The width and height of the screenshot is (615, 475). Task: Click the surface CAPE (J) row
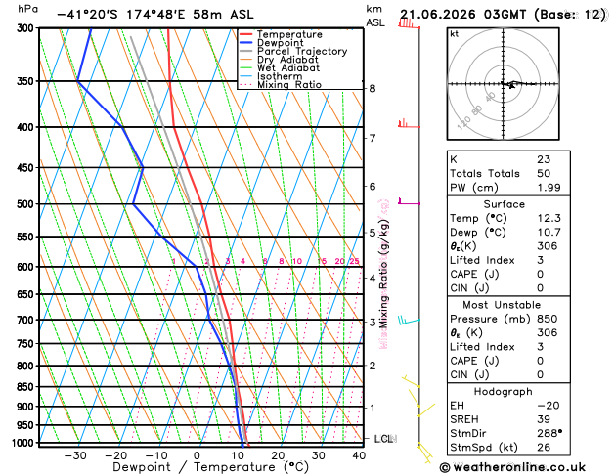click(508, 274)
